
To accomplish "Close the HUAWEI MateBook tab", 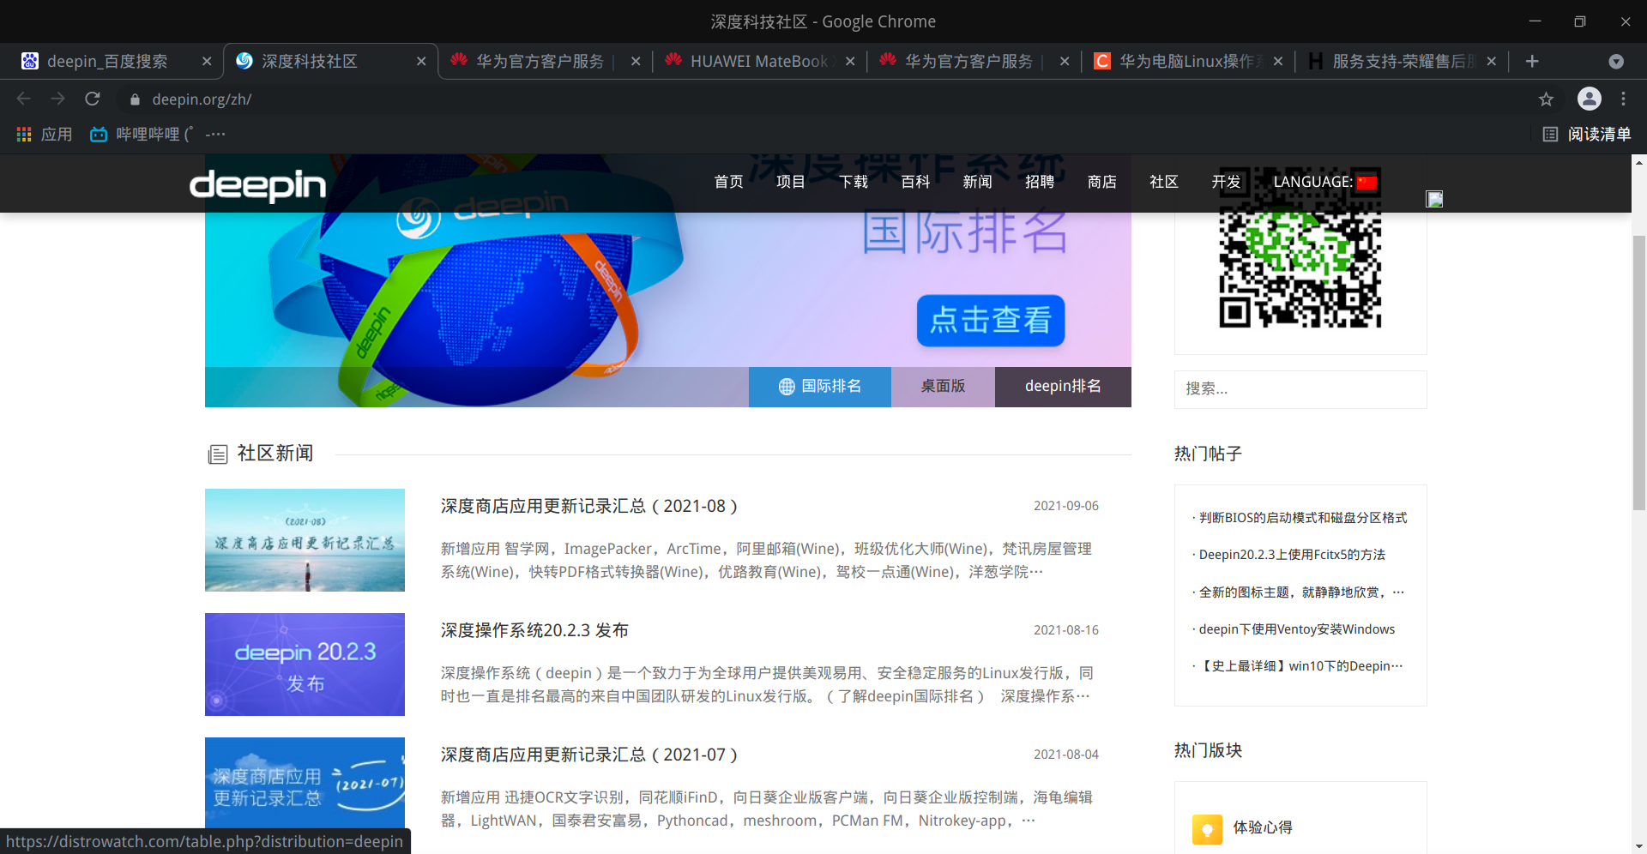I will 850,61.
